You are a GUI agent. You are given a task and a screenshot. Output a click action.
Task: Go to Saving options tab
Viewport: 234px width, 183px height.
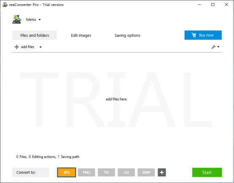127,35
